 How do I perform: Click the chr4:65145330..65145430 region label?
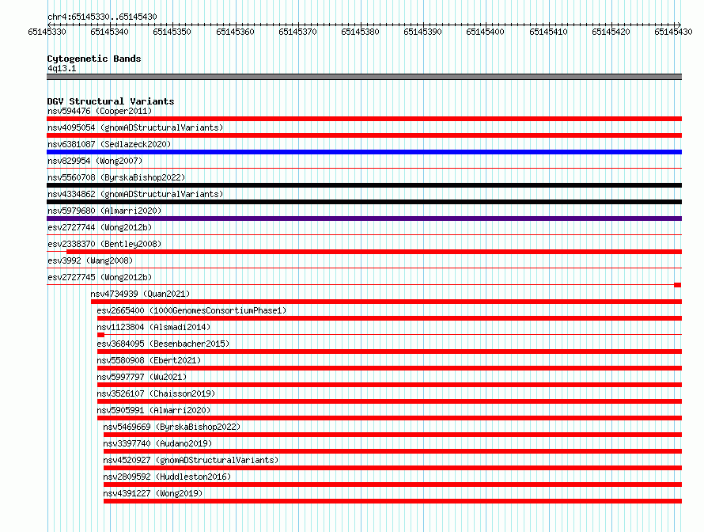[x=102, y=17]
